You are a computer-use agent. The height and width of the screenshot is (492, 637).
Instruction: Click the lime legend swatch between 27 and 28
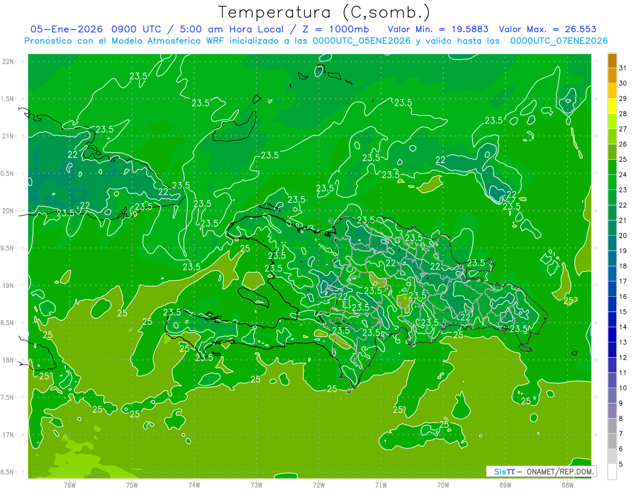pyautogui.click(x=612, y=122)
